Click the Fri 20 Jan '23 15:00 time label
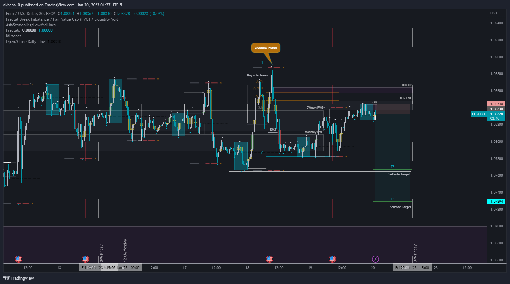This screenshot has height=284, width=510. tap(412, 268)
